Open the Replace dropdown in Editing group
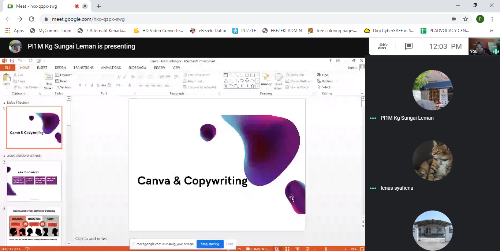The image size is (500, 251). (x=328, y=81)
